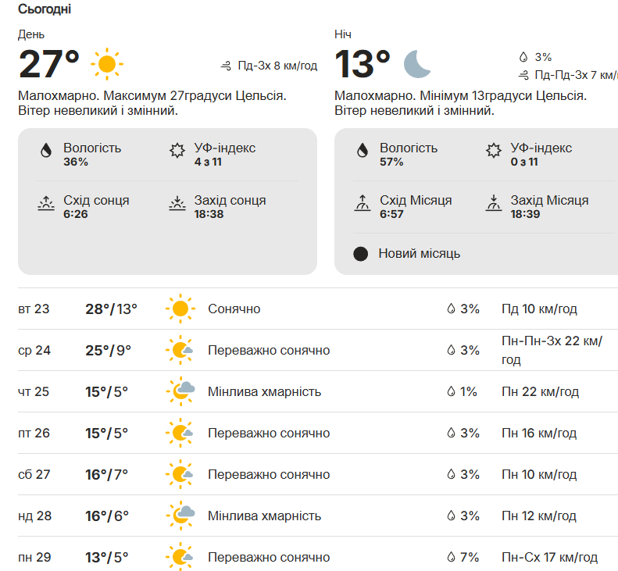This screenshot has width=618, height=571.
Task: Click the daytime UV index icon for 4 з 11
Action: (x=177, y=150)
